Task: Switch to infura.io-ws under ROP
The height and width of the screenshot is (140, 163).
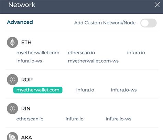Action: tap(124, 90)
